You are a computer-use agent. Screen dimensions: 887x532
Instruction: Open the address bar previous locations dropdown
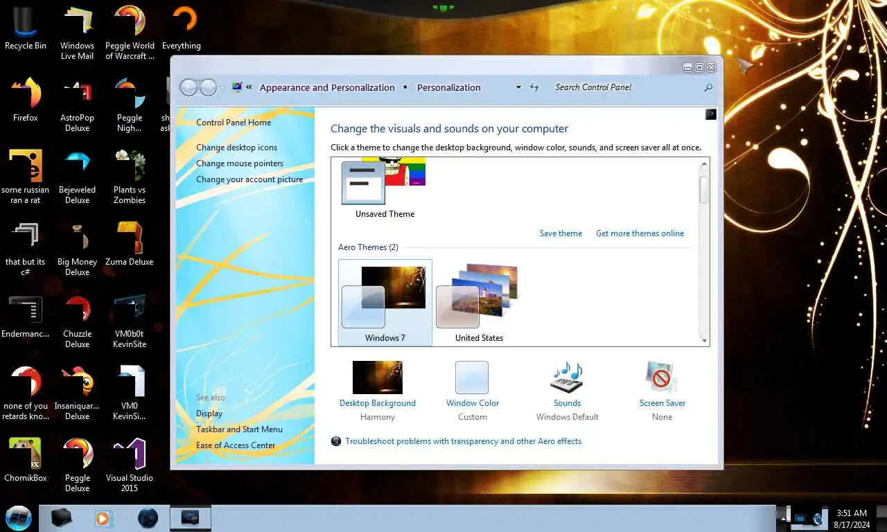pos(518,87)
